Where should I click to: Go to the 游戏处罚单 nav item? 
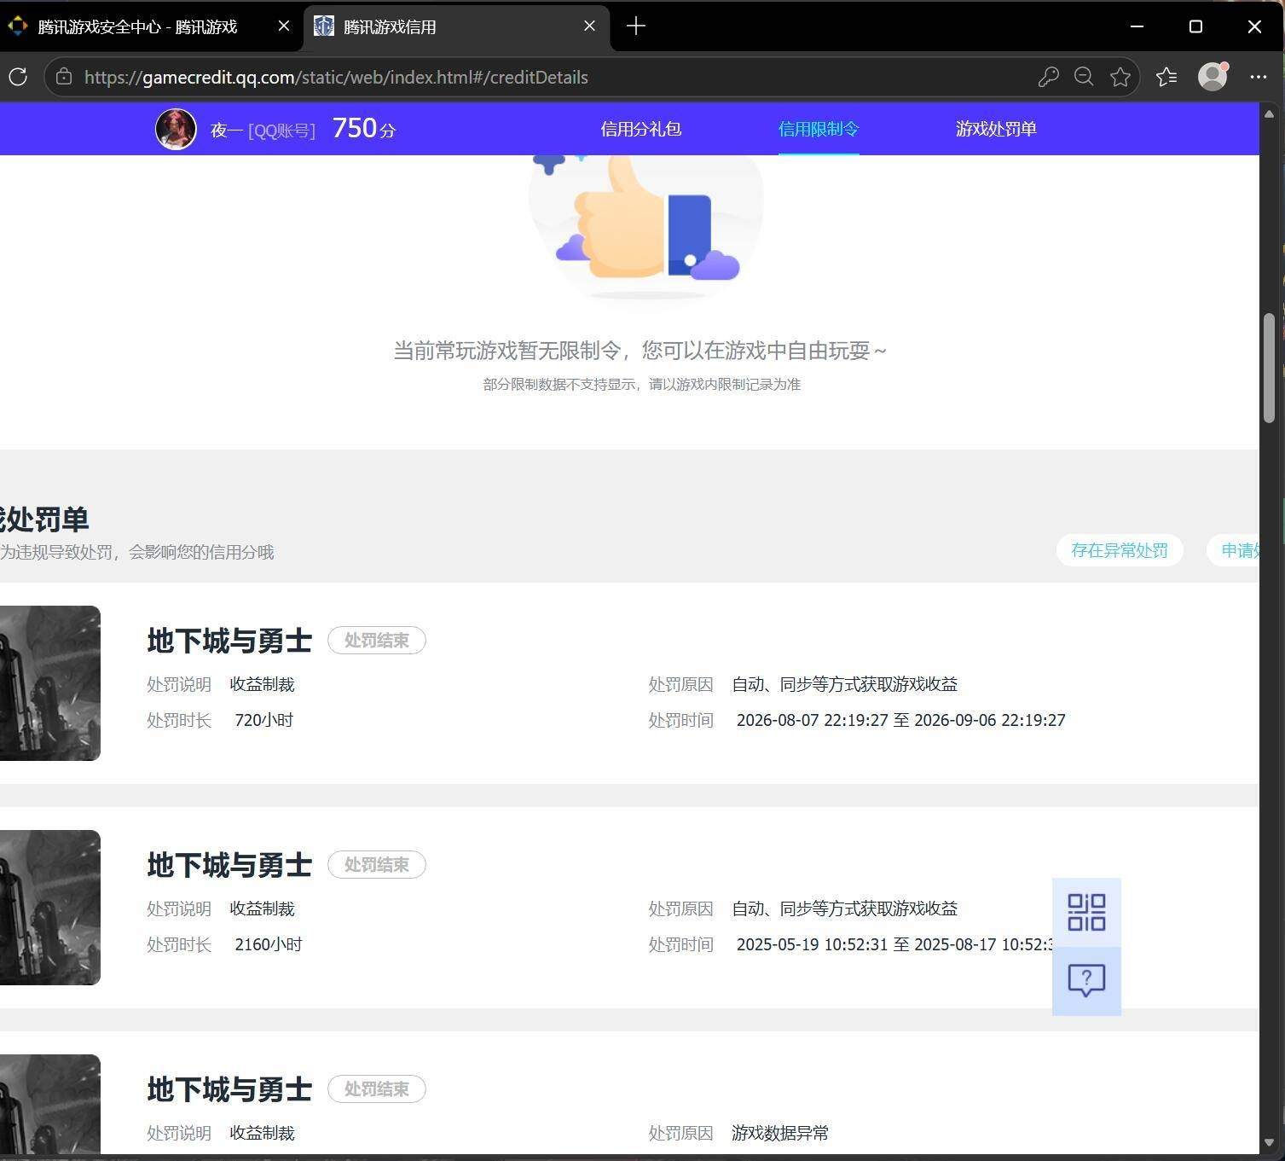996,129
